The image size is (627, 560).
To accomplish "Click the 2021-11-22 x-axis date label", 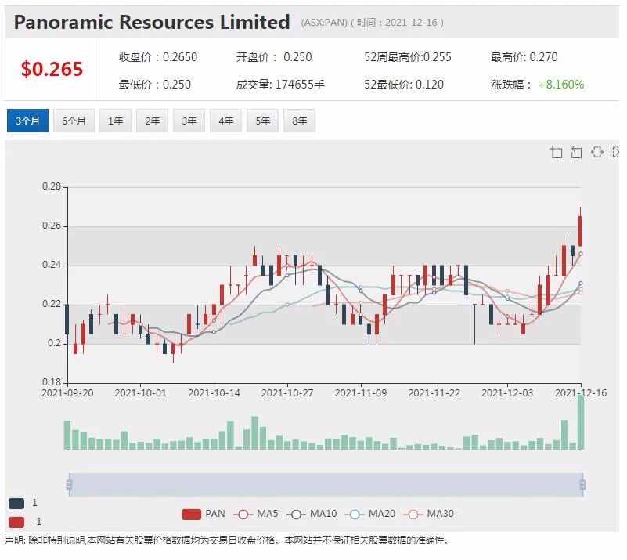I will click(x=434, y=393).
